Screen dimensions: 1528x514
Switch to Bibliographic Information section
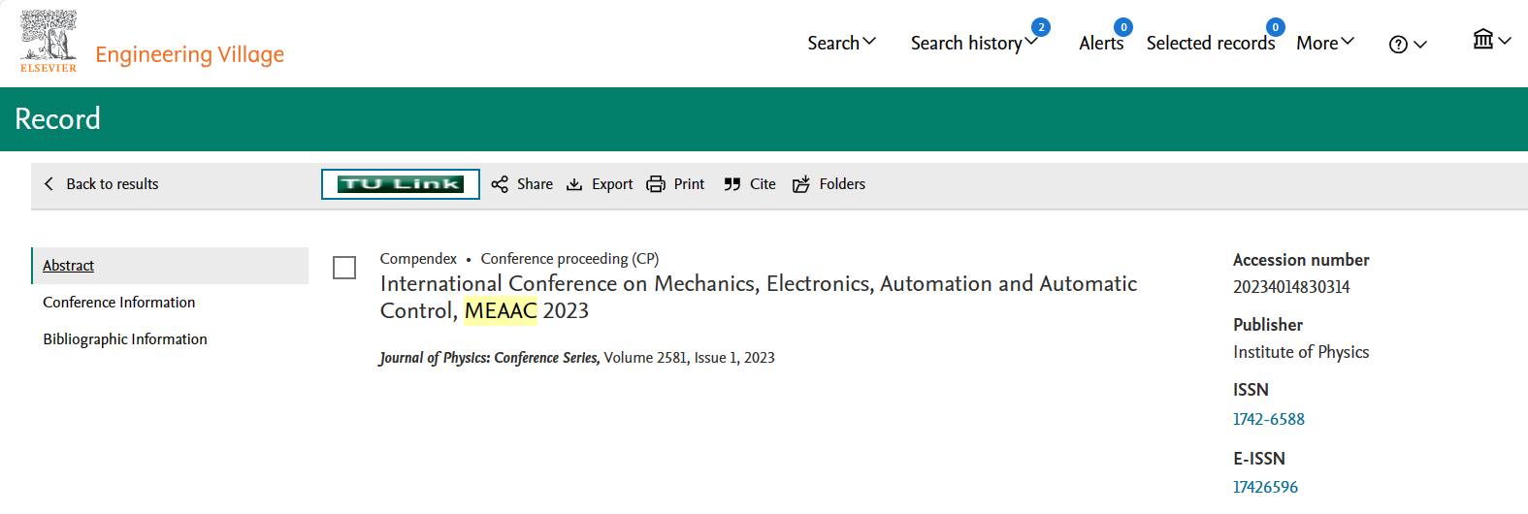pyautogui.click(x=125, y=339)
